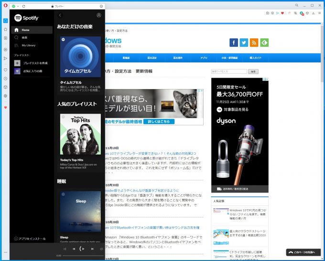Viewport: 325px width, 261px height.
Task: Open the Spotify user profile icon
Action: coord(99,15)
